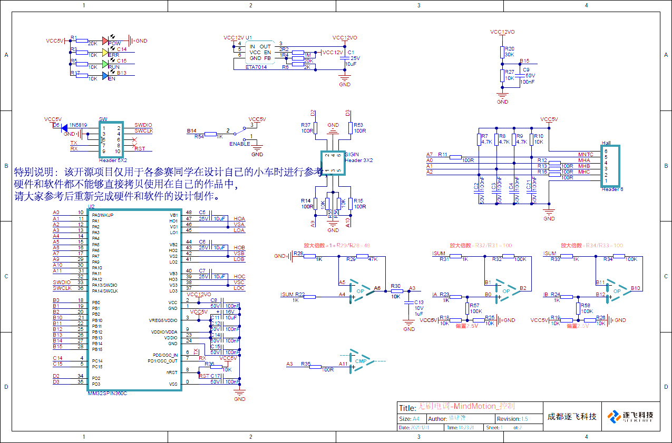The width and height of the screenshot is (672, 443).
Task: Click the 'MM32SPIN360C' part label
Action: [108, 393]
